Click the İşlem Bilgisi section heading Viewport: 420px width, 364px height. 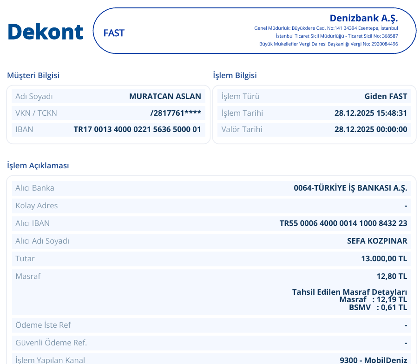[x=235, y=75]
